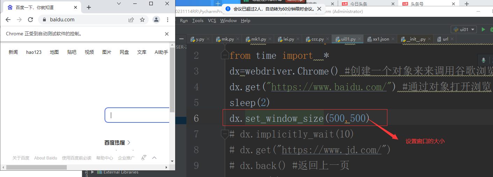Click the forward arrow in Chrome
Image resolution: width=493 pixels, height=177 pixels.
point(19,20)
